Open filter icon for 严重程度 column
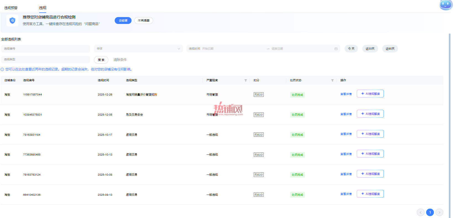This screenshot has width=456, height=218. pyautogui.click(x=245, y=80)
